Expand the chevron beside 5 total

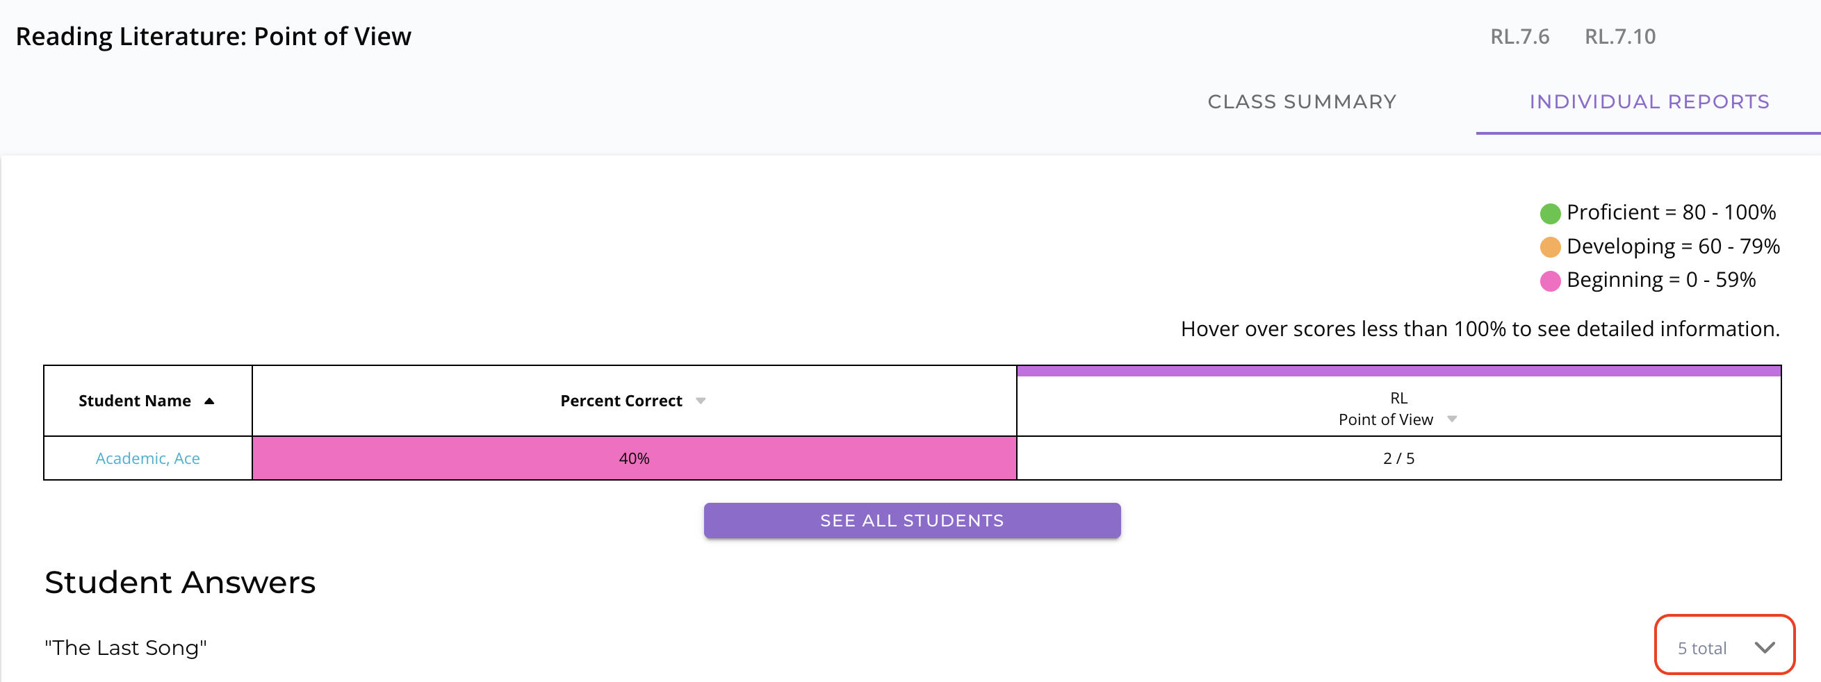tap(1765, 647)
